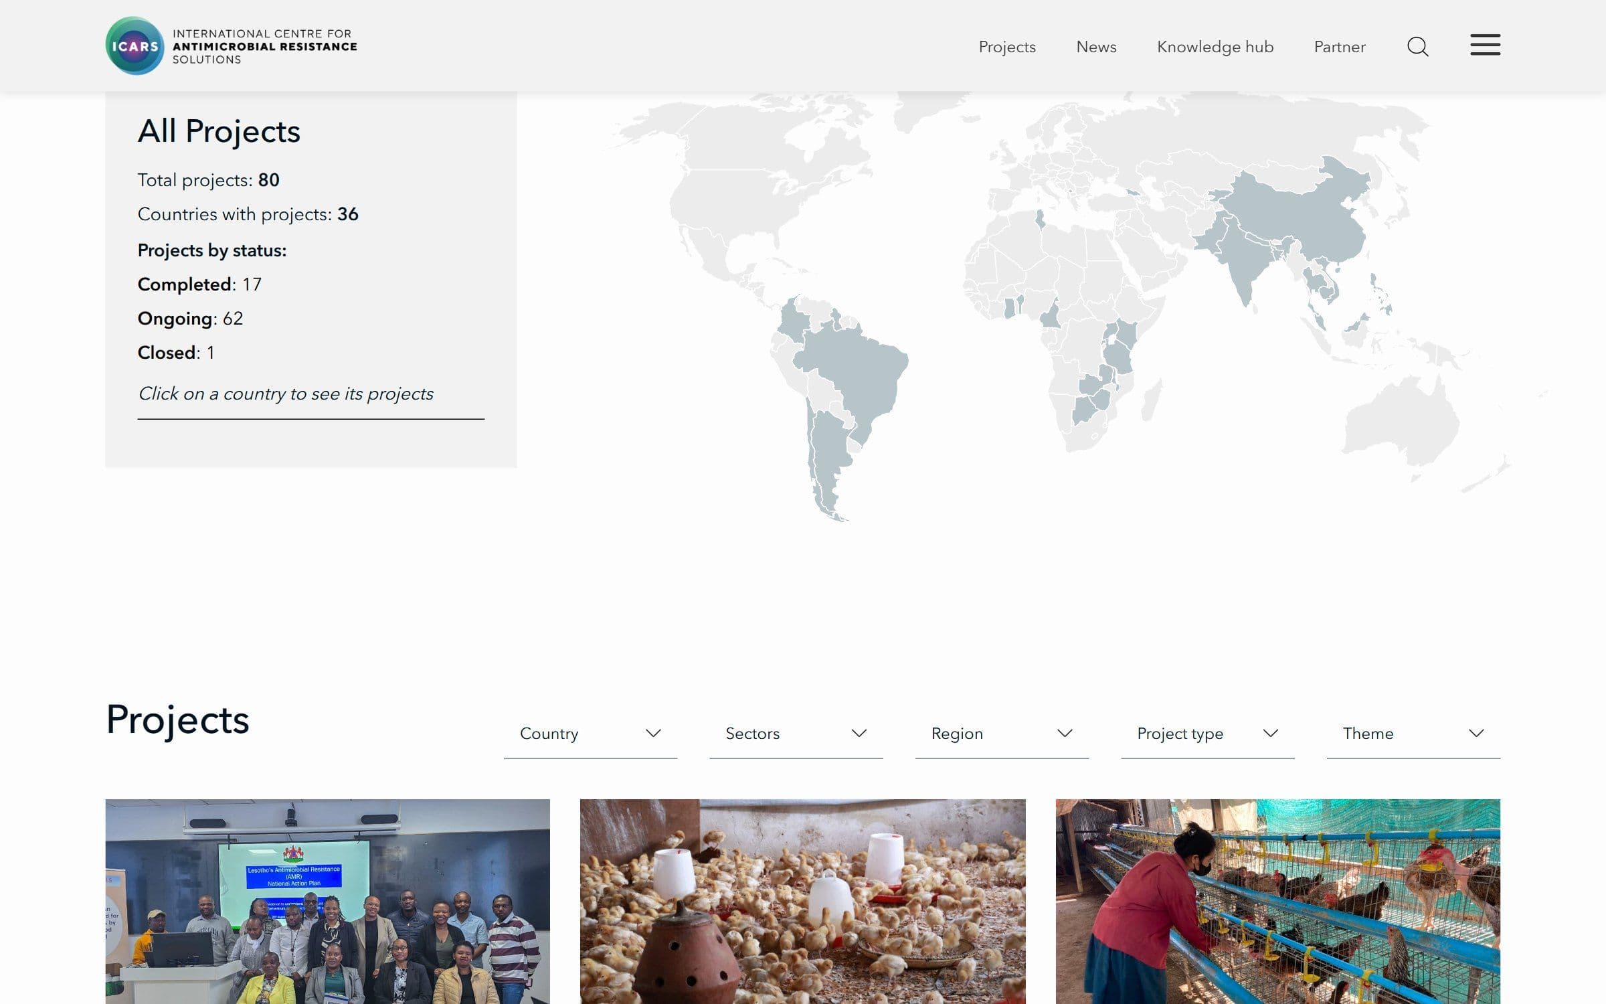The height and width of the screenshot is (1004, 1606).
Task: Click 'Click on a country to see its projects'
Action: (x=286, y=394)
